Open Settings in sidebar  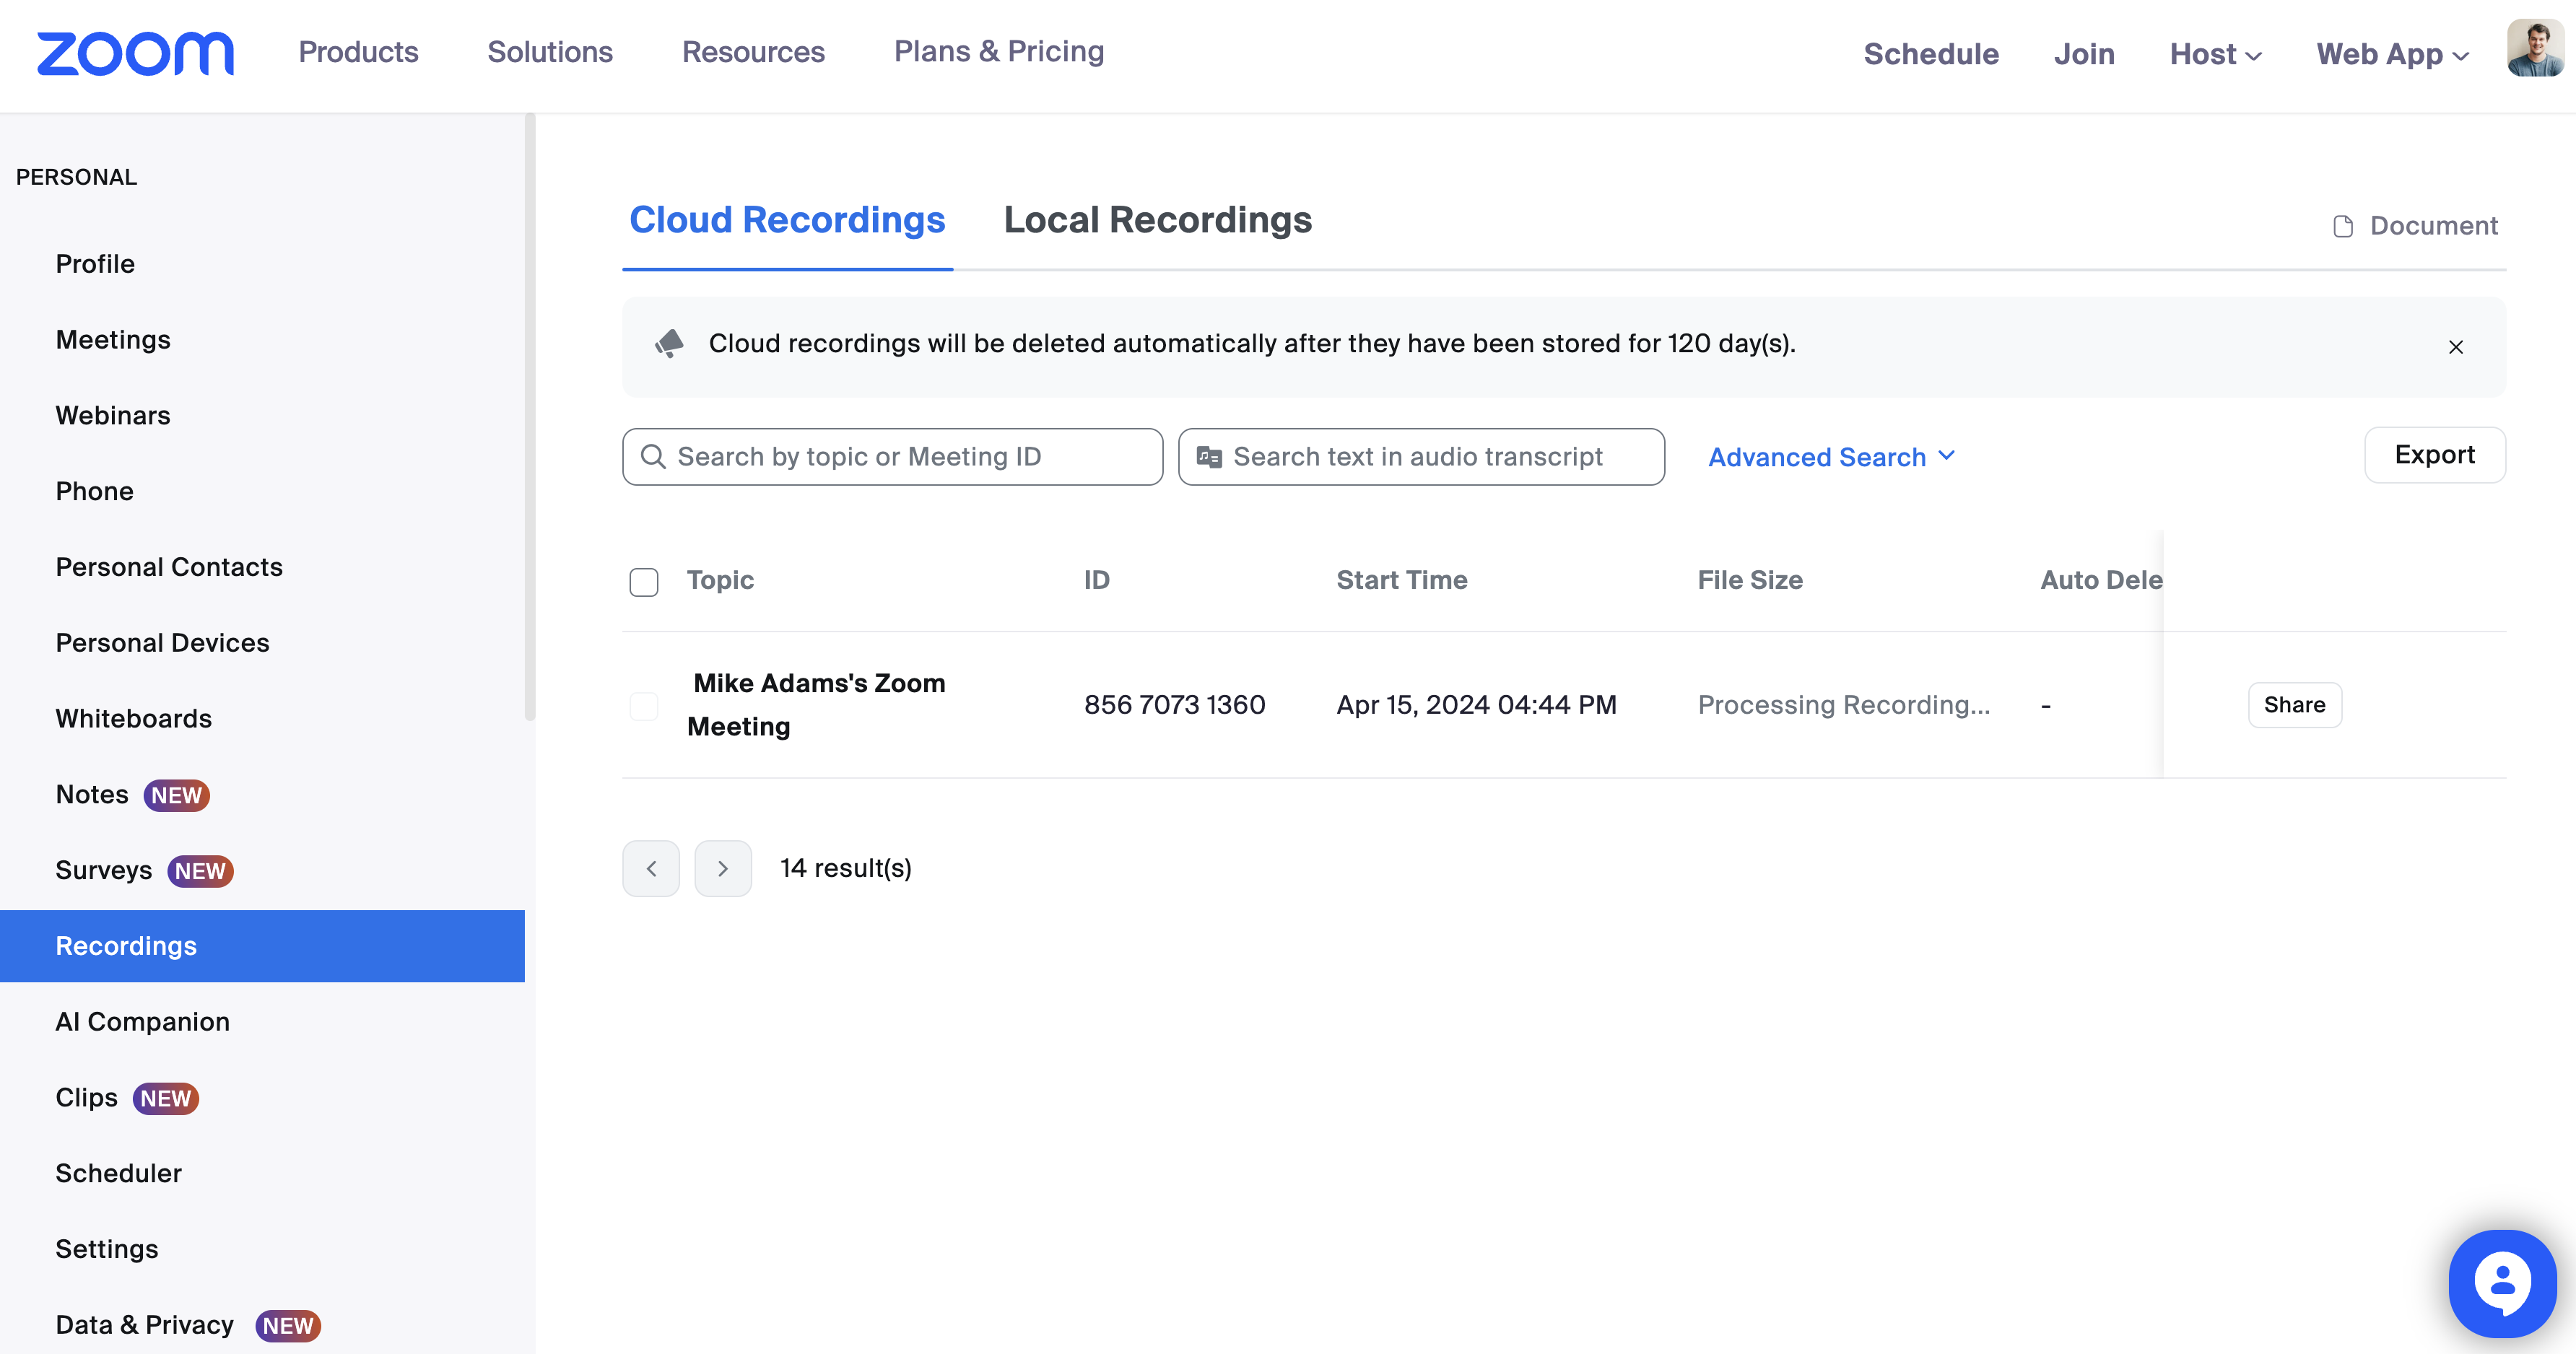(x=107, y=1250)
